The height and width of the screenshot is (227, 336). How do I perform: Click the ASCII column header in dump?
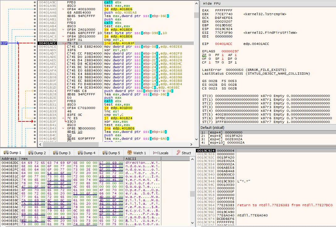point(143,159)
